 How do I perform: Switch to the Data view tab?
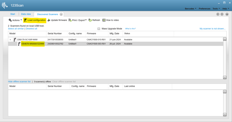(26, 14)
